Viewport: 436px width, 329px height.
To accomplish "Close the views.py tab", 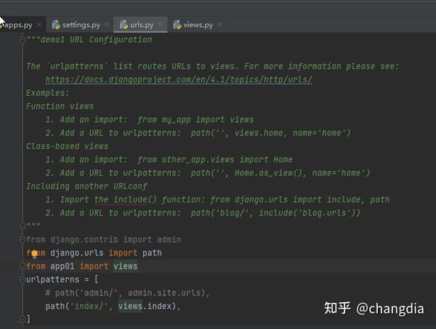I will pos(219,25).
